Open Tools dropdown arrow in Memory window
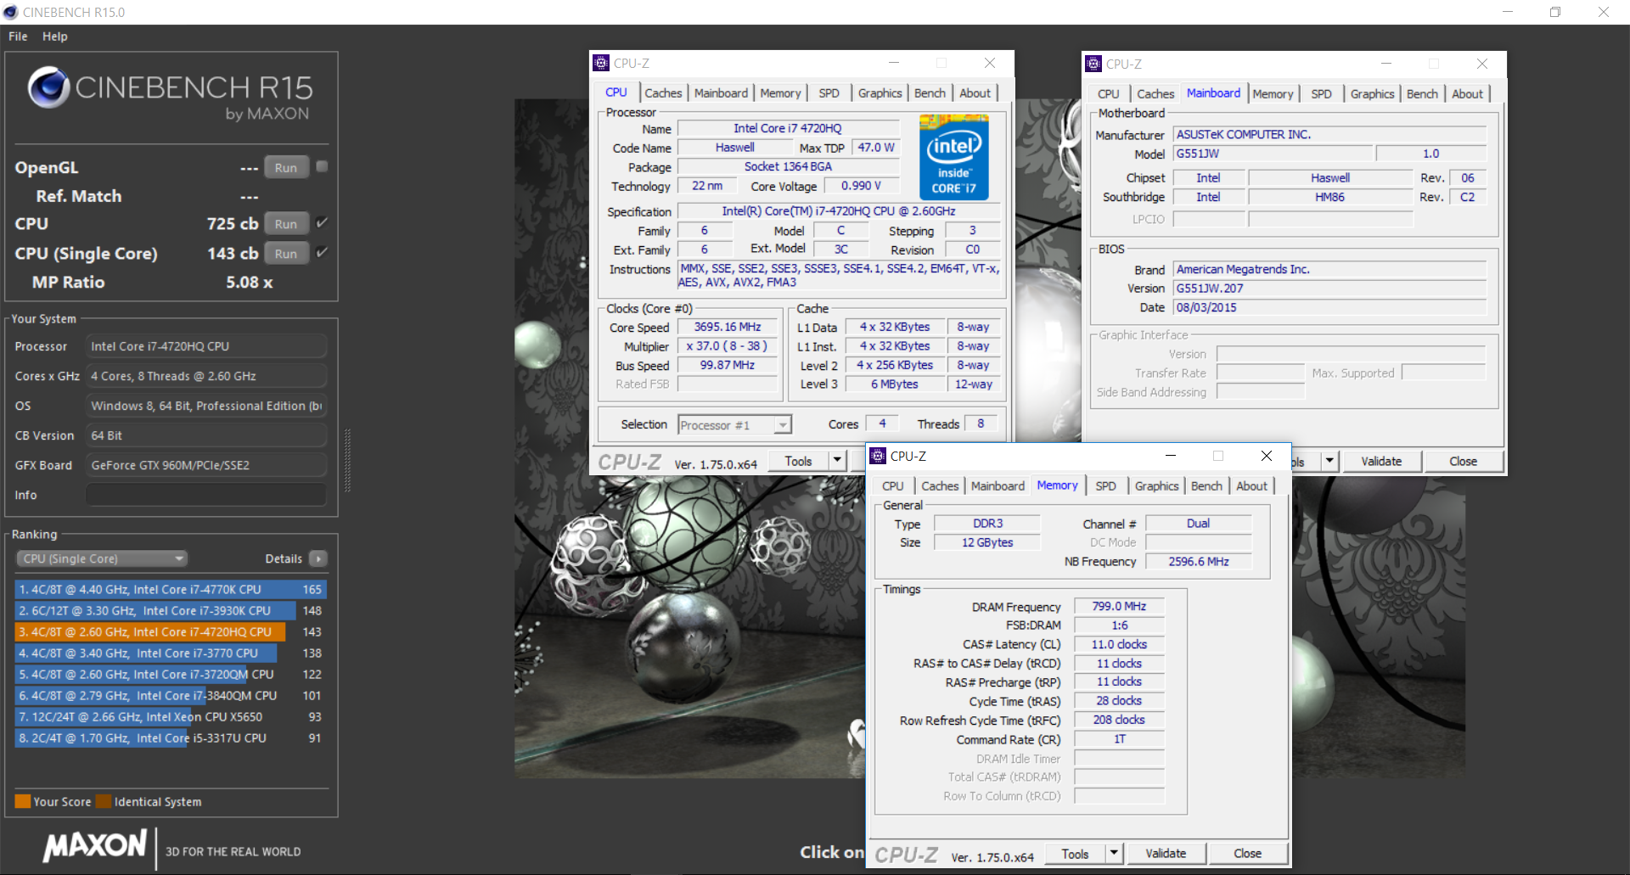The height and width of the screenshot is (875, 1630). [1114, 853]
